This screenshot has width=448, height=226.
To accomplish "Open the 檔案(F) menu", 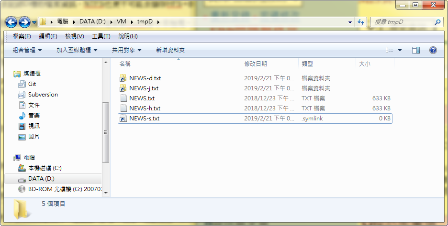I will tap(22, 36).
